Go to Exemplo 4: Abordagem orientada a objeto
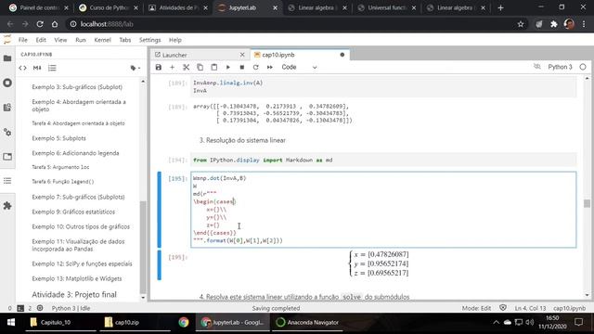 point(79,105)
